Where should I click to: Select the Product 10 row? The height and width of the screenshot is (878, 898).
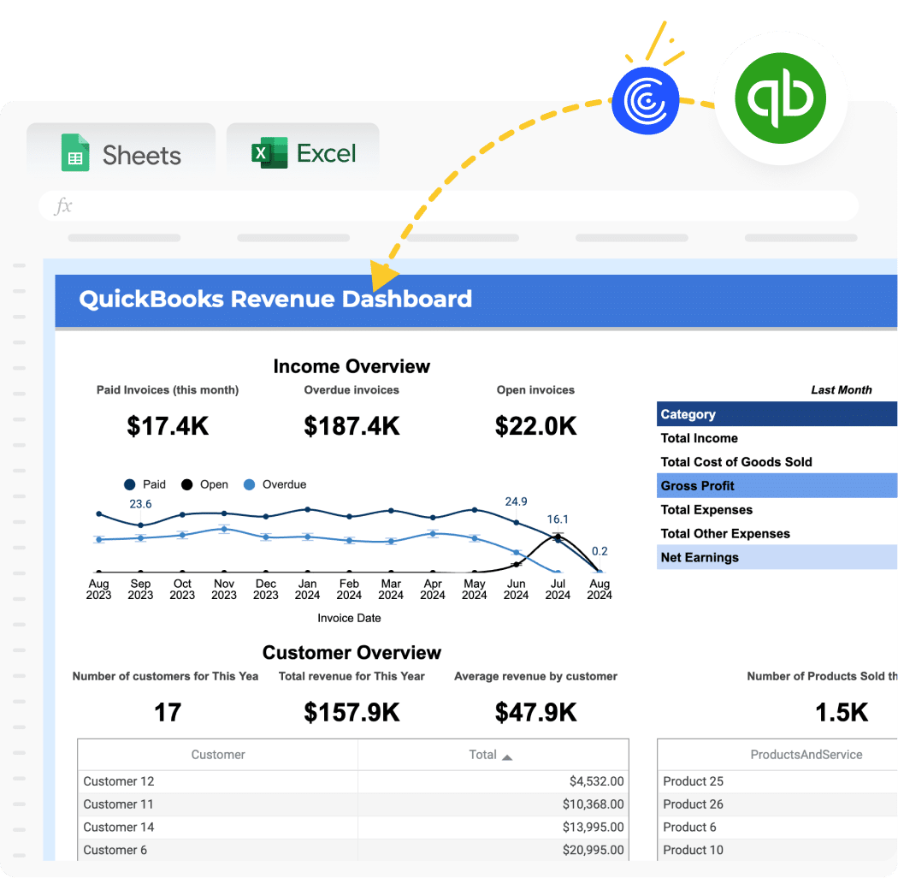tap(777, 850)
